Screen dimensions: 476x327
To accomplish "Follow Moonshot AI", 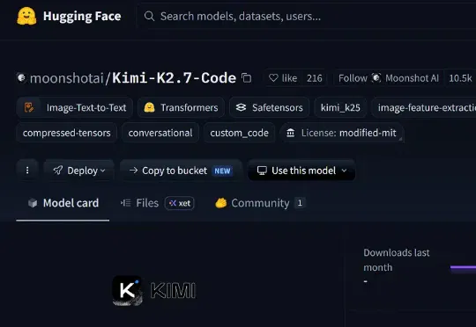I will [388, 78].
